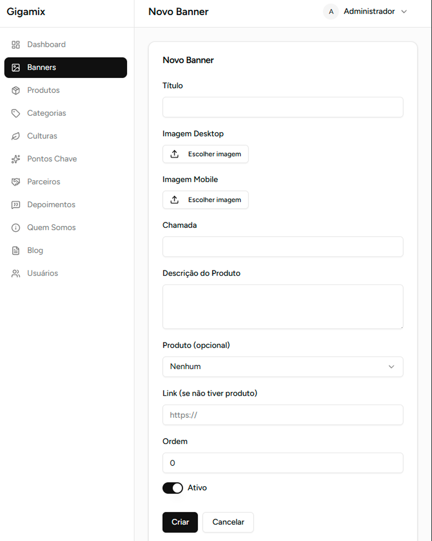Expand the Administrador menu chevron
The width and height of the screenshot is (432, 541).
(x=404, y=11)
